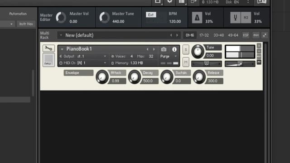290x163 pixels.
Task: Click the metronome Vol 33% value
Action: pos(209,21)
